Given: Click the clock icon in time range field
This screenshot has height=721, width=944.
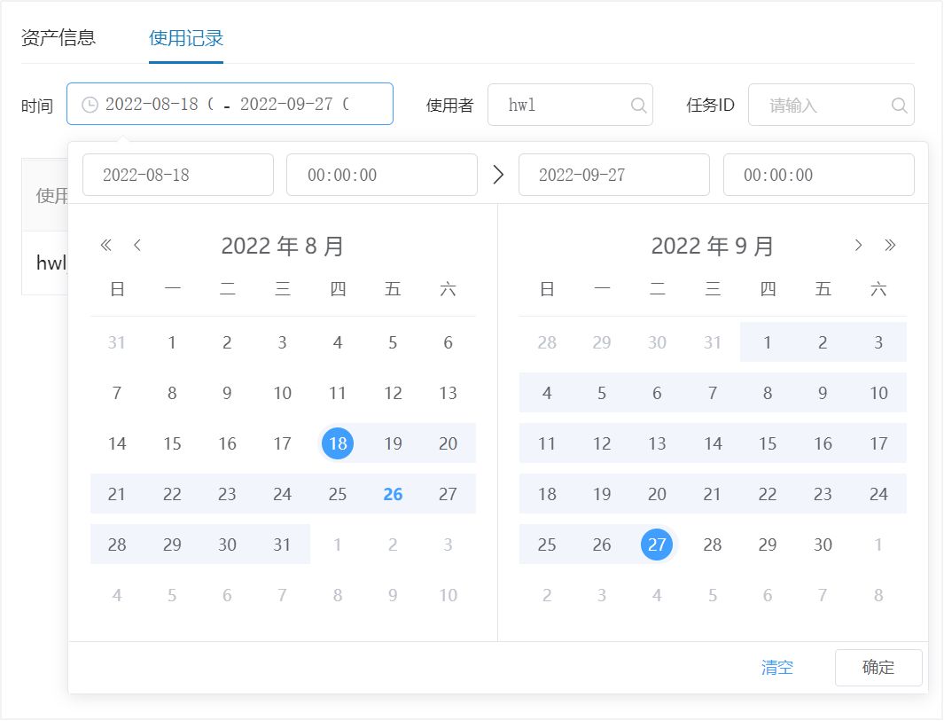Looking at the screenshot, I should pyautogui.click(x=90, y=105).
